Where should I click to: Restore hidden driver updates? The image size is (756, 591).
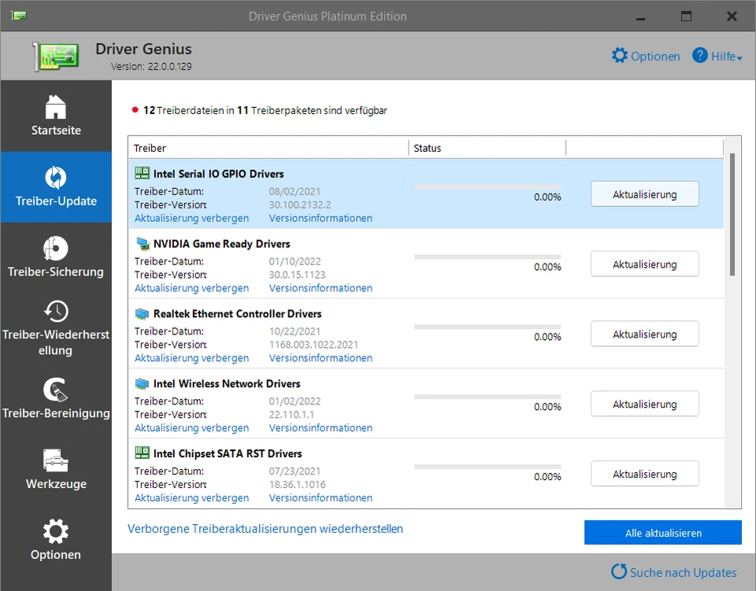(265, 529)
